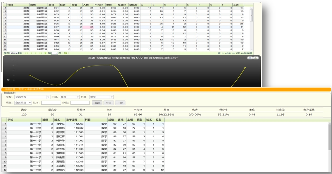This screenshot has height=174, width=332.
Task: Select student row 陈俊豪
Action: tap(83, 157)
